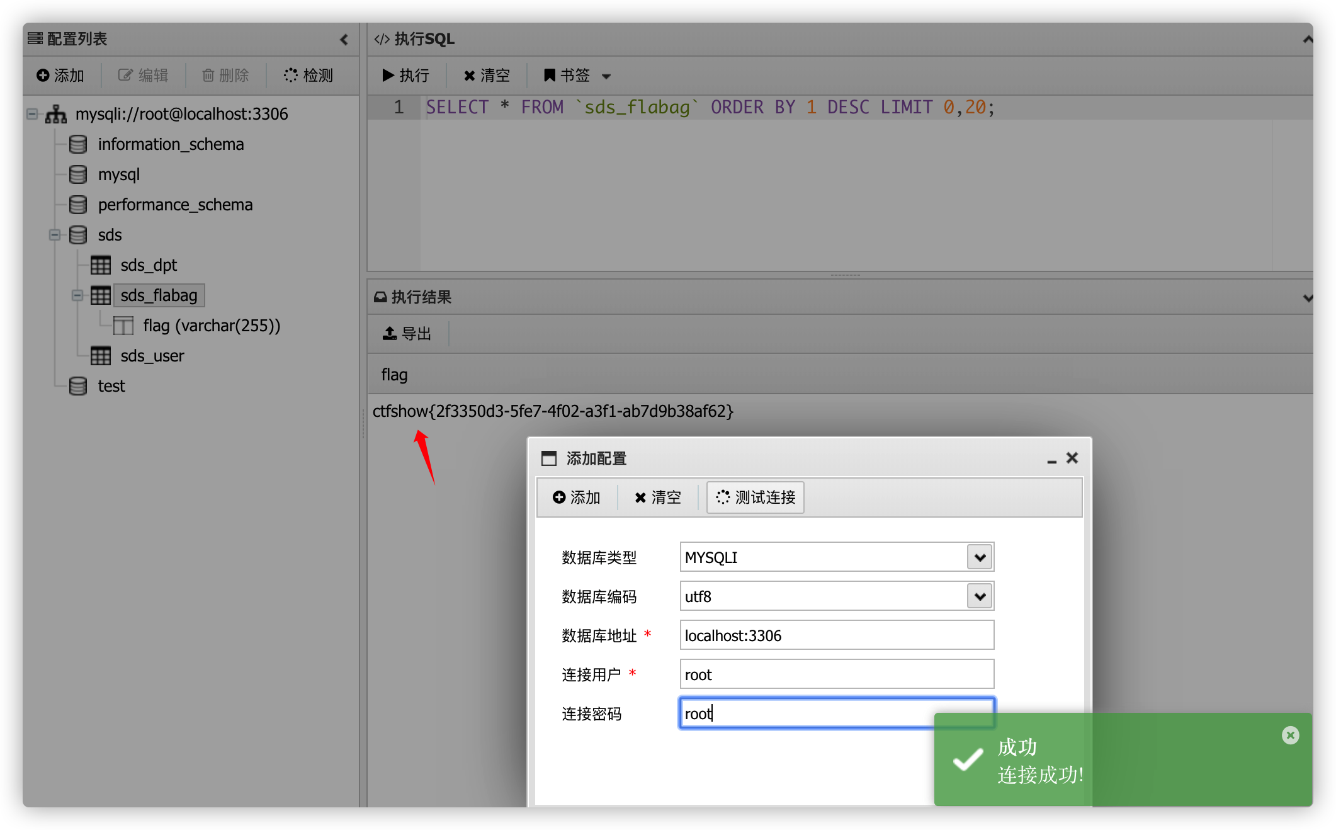Dismiss the 连接成功 success notification
1336x830 pixels.
pyautogui.click(x=1291, y=735)
